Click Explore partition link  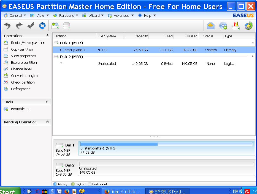(24, 62)
